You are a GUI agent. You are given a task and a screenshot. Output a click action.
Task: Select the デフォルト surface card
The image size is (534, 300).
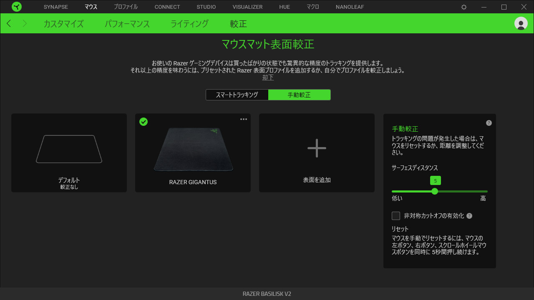pyautogui.click(x=69, y=153)
